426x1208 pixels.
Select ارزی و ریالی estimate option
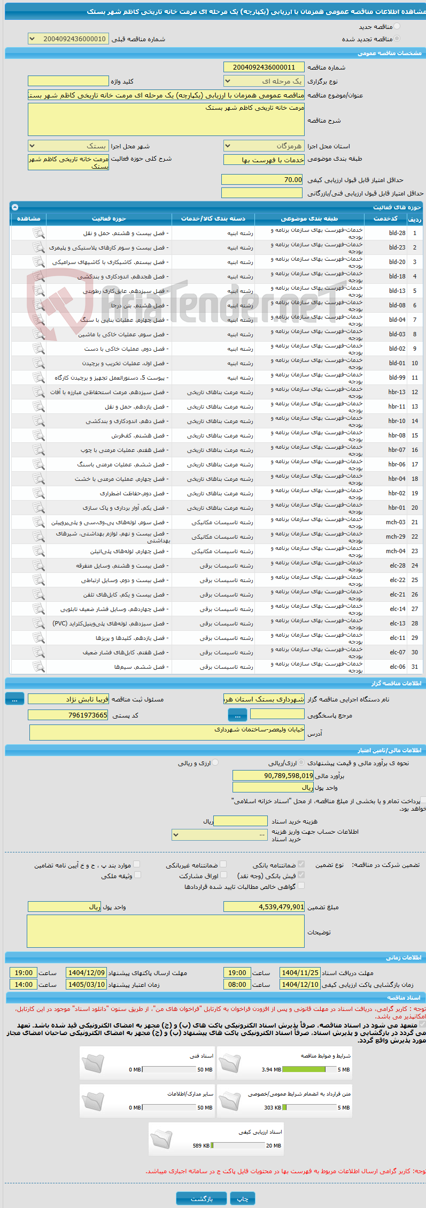pos(215,762)
